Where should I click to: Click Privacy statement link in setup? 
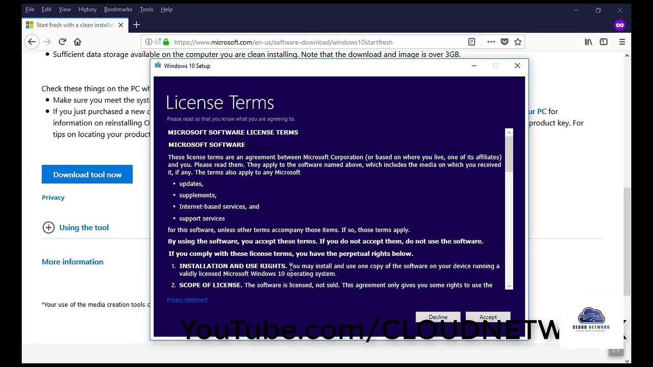coord(187,300)
